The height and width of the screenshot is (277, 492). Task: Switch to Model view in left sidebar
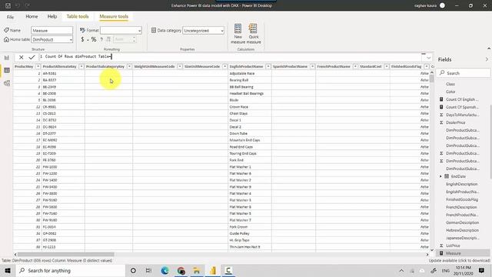[7, 83]
